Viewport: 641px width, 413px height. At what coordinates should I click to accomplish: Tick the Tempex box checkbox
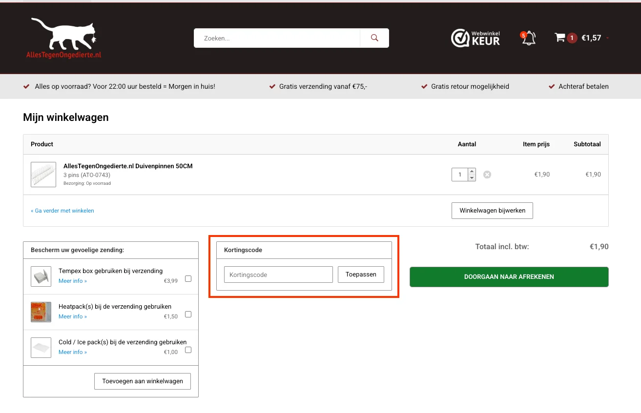click(188, 279)
